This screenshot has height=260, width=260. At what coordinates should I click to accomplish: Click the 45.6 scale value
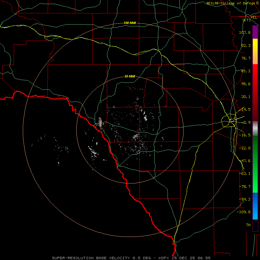(x=246, y=84)
